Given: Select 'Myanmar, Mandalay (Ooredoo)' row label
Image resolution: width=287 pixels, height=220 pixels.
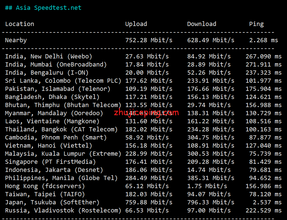Looking at the screenshot, I should click(x=54, y=113).
